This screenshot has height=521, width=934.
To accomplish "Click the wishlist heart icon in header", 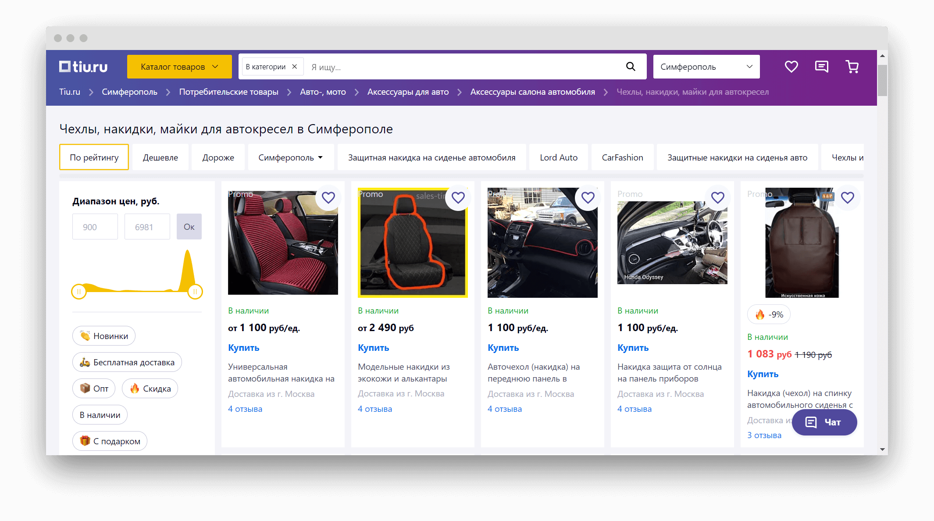I will click(x=790, y=67).
